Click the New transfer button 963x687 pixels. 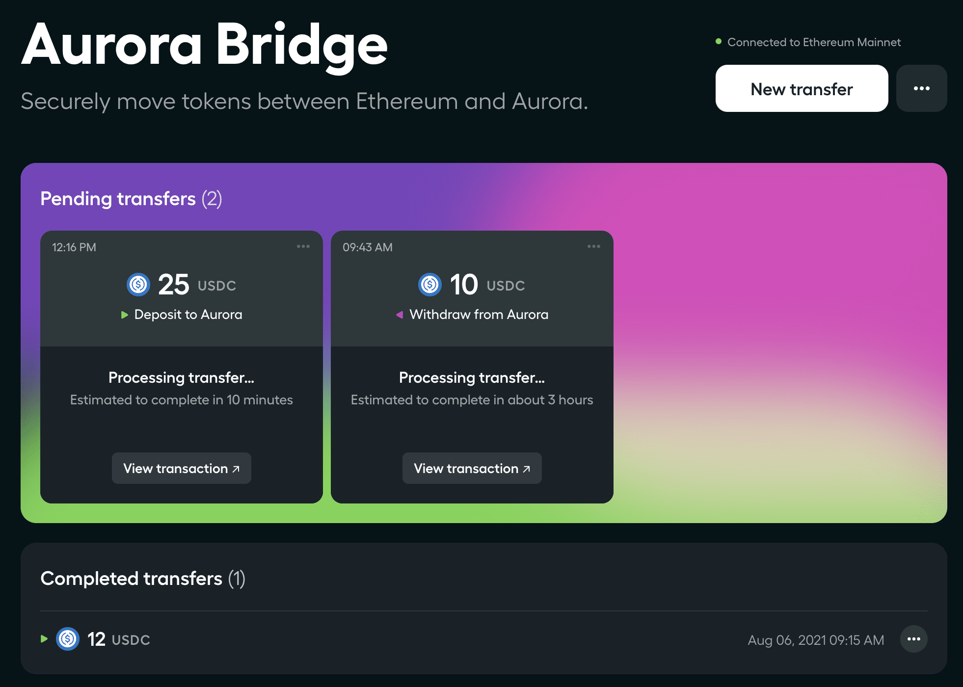pos(802,88)
